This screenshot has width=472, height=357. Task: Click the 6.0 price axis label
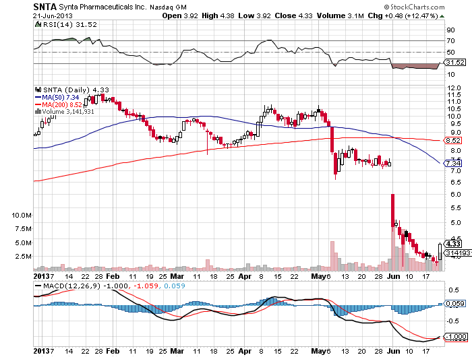pyautogui.click(x=455, y=194)
